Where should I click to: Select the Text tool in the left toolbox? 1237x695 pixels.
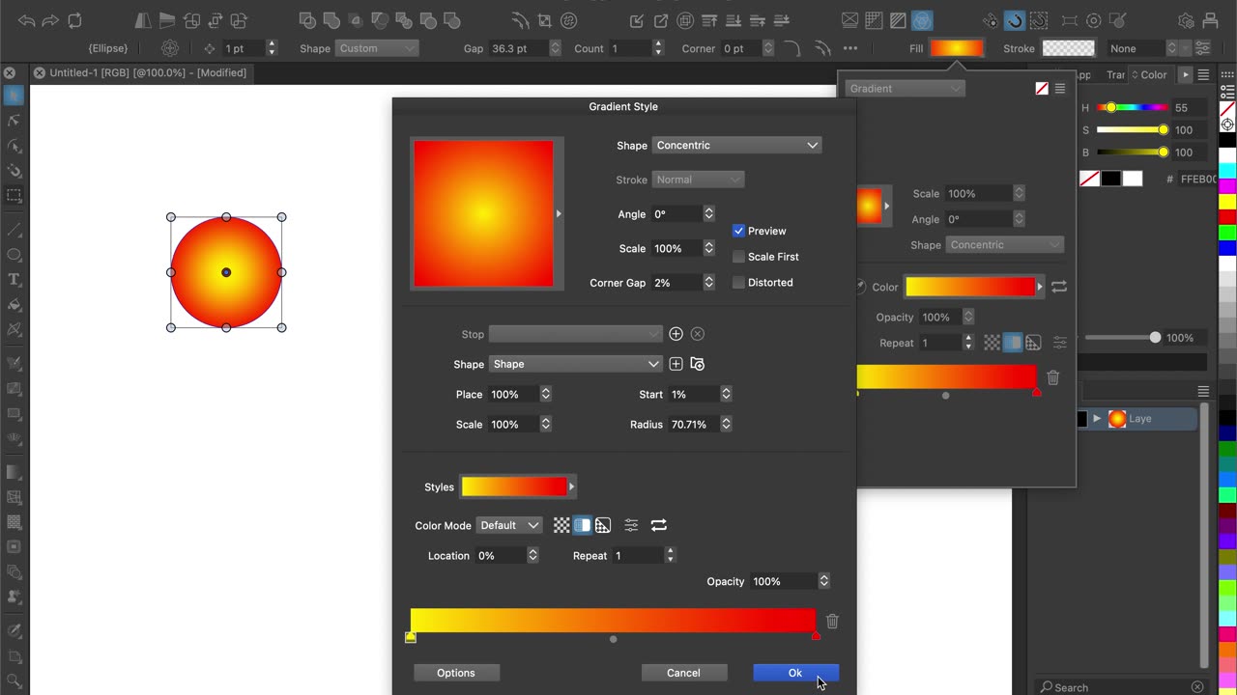(x=14, y=279)
